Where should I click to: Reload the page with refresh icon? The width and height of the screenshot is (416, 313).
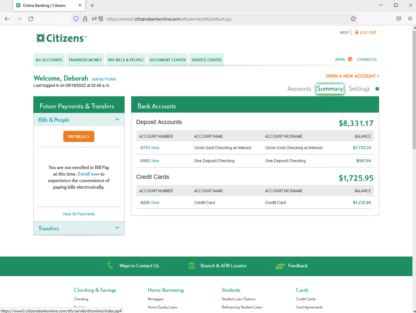31,19
